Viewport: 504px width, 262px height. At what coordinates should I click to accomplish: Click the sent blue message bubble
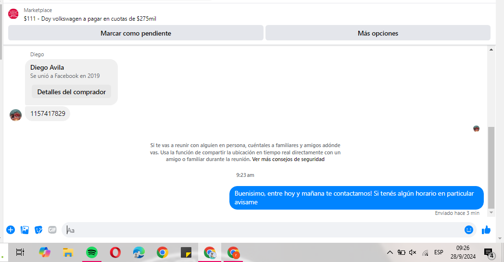pos(356,198)
